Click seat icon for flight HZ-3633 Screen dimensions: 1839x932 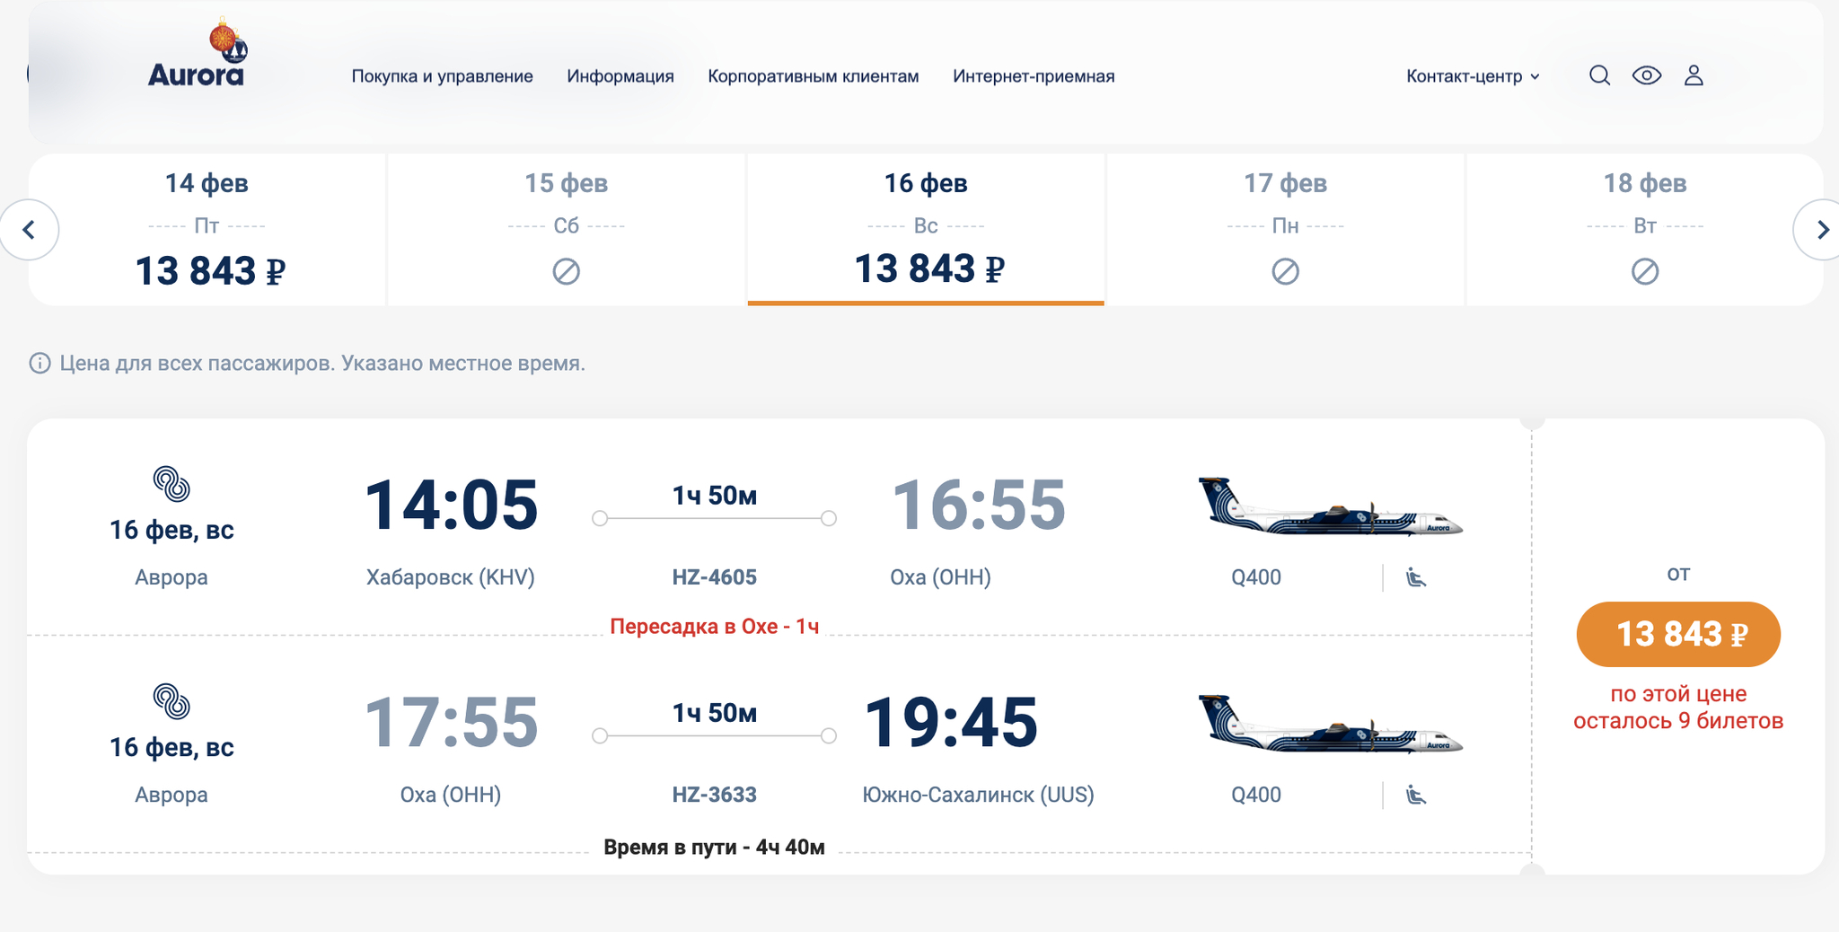click(x=1416, y=795)
